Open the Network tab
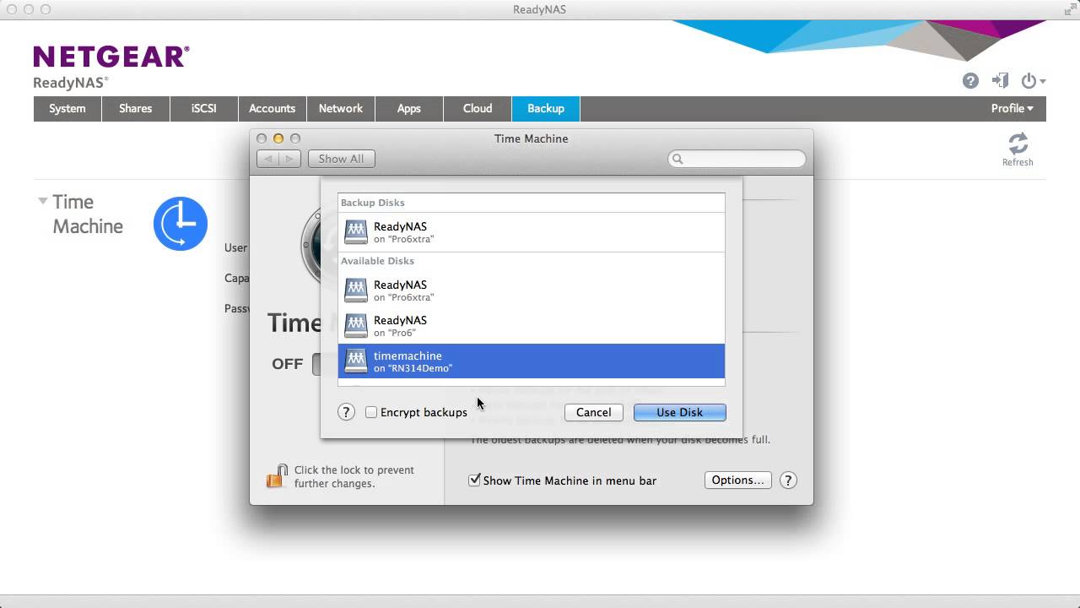 coord(340,108)
